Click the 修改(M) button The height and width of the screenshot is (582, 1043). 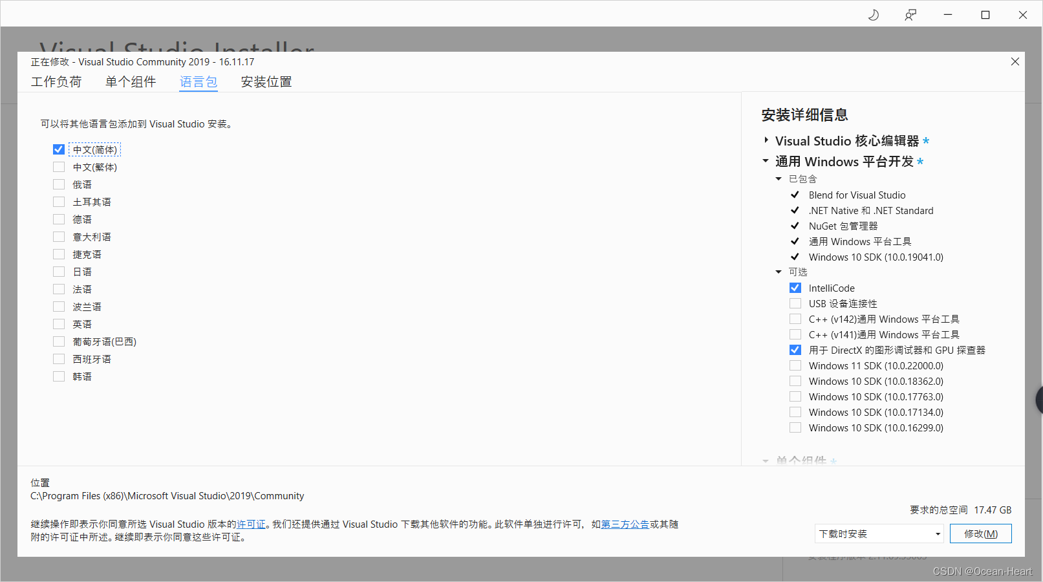(981, 533)
